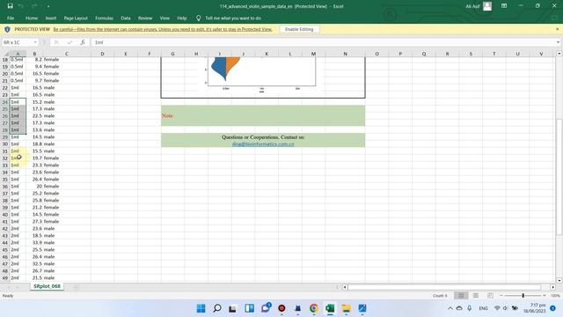This screenshot has width=563, height=317.
Task: Click horizontal scrollbar right arrow
Action: (553, 287)
